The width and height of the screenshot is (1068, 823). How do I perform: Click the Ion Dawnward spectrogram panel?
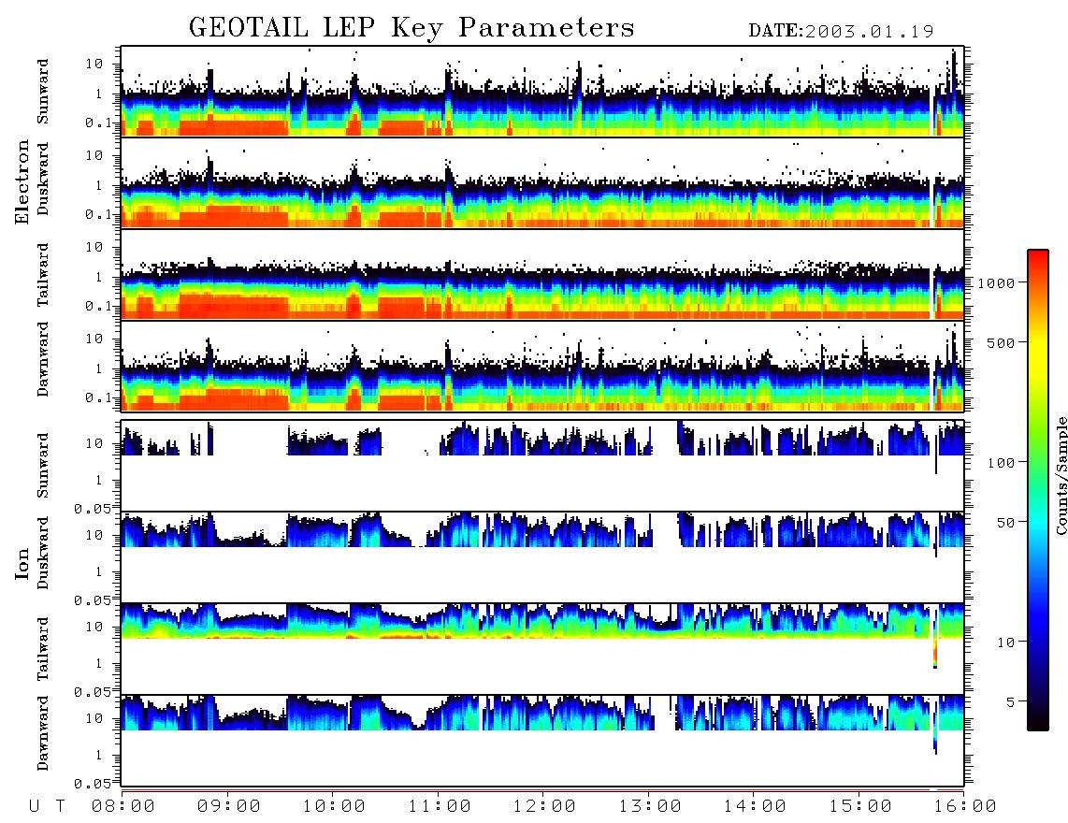[542, 740]
